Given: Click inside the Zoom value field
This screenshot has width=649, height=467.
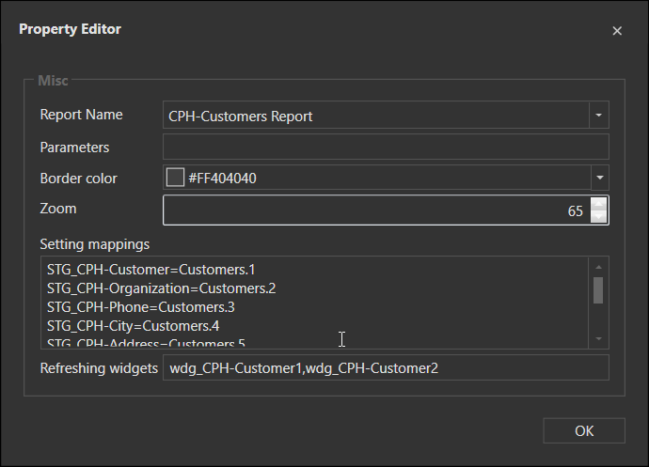Looking at the screenshot, I should [376, 210].
